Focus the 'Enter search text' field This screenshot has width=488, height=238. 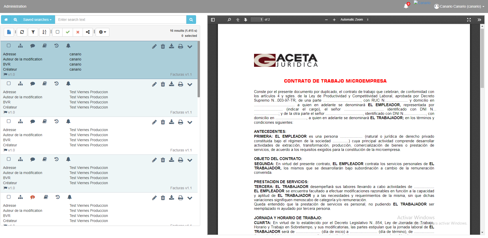coord(121,20)
